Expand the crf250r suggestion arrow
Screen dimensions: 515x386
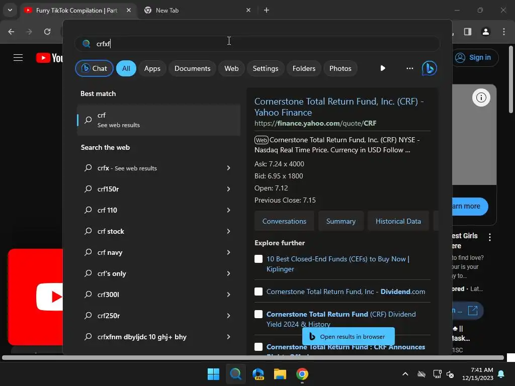coord(229,316)
